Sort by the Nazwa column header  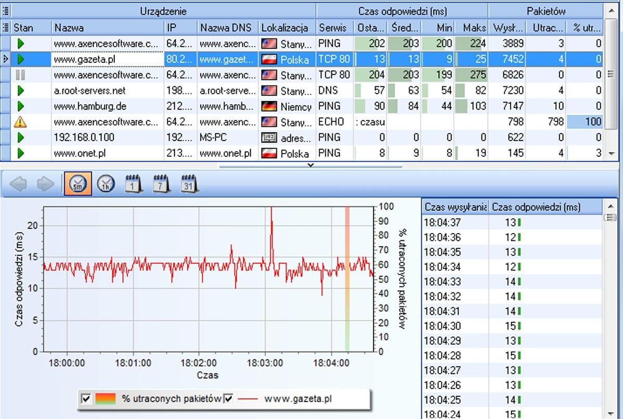pos(108,28)
